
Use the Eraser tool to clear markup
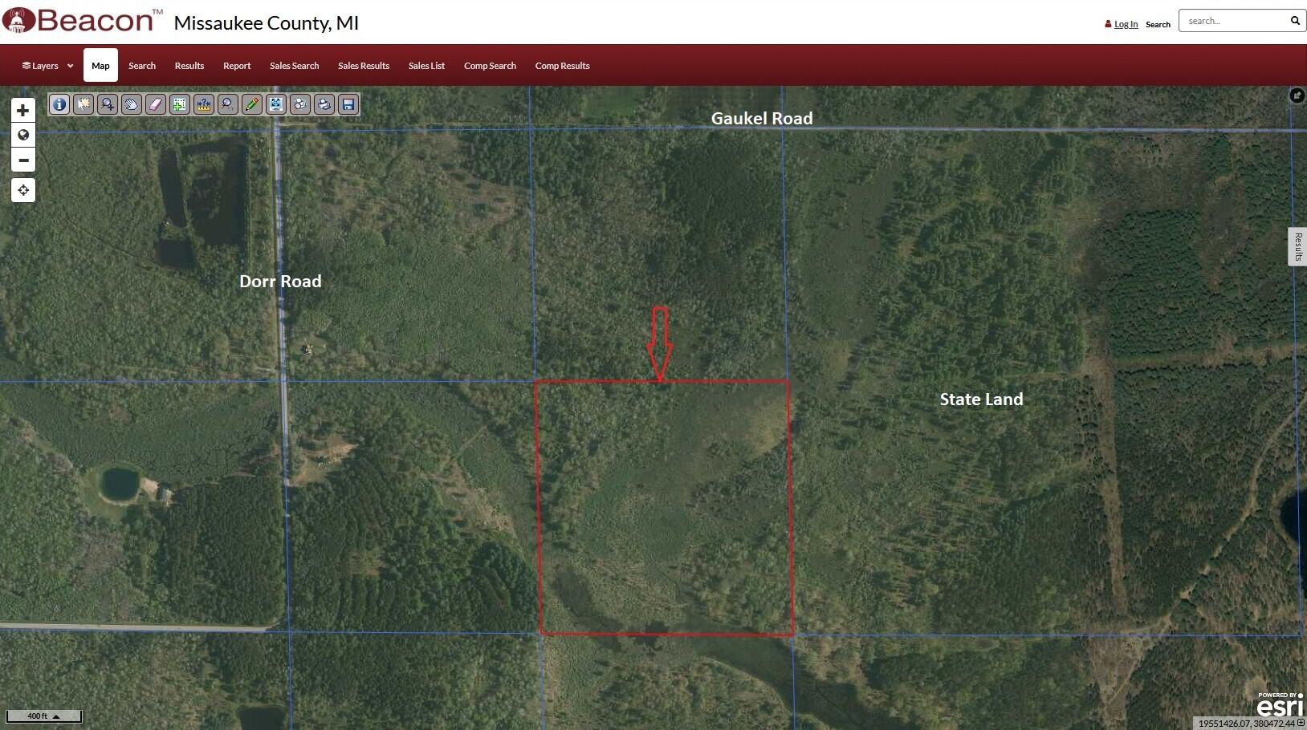pos(155,104)
